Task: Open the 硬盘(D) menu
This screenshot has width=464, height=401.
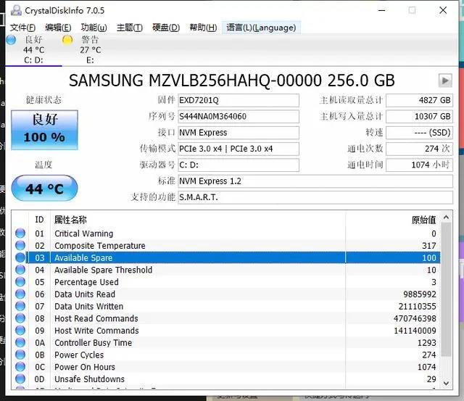Action: click(x=166, y=28)
